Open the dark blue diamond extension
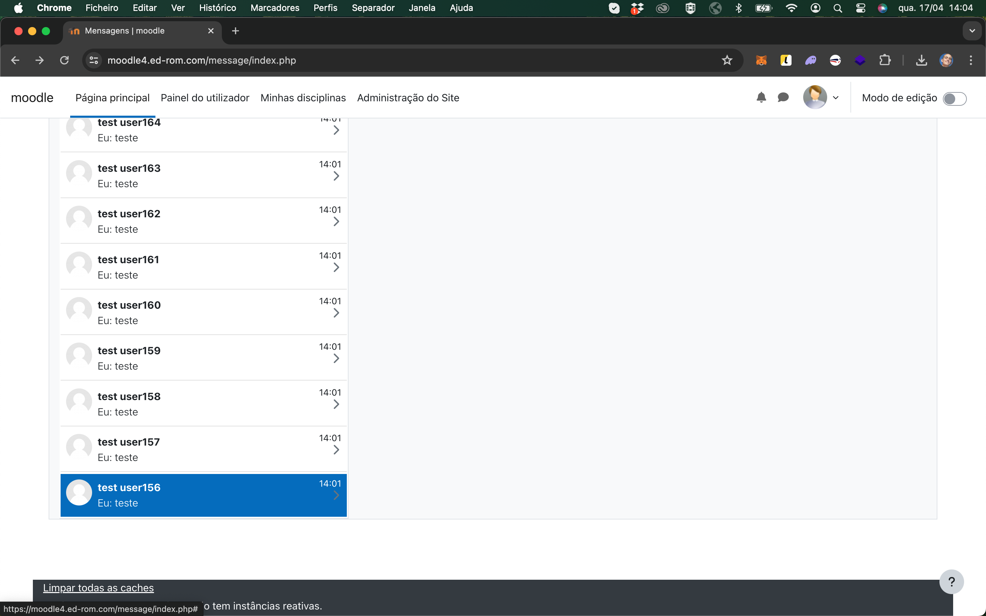This screenshot has height=616, width=986. (x=860, y=60)
